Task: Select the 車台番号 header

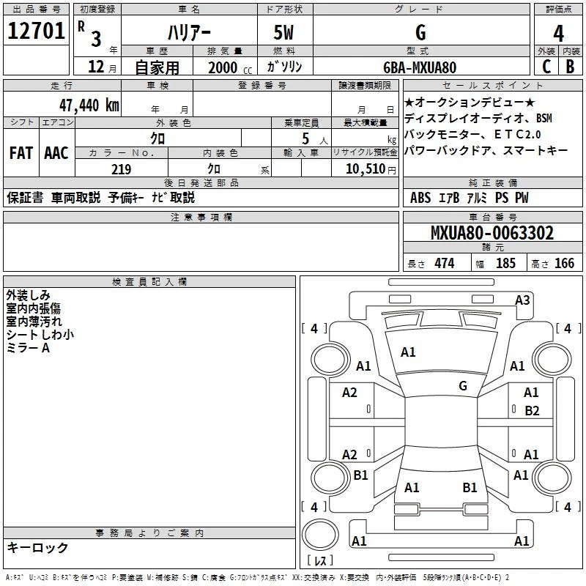Action: pos(492,217)
